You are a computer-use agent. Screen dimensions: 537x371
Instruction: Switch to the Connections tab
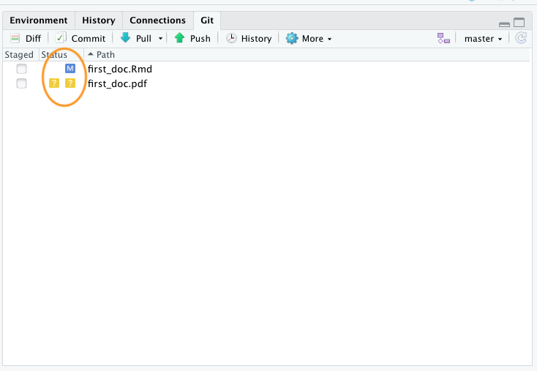(x=157, y=20)
